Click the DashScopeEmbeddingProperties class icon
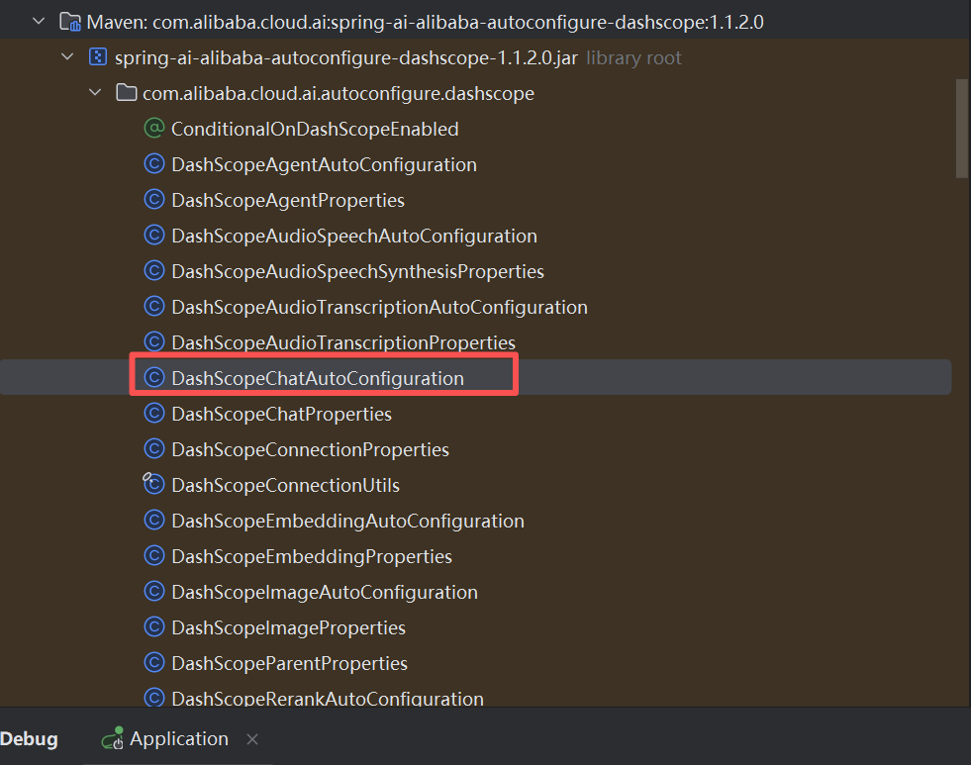 [x=154, y=556]
